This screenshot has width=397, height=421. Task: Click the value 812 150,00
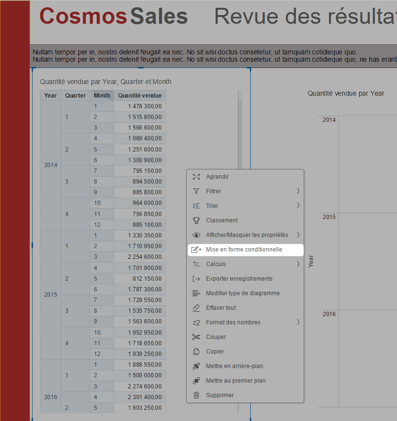pyautogui.click(x=147, y=279)
